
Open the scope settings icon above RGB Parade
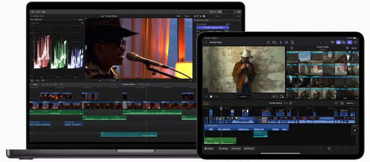pos(82,23)
